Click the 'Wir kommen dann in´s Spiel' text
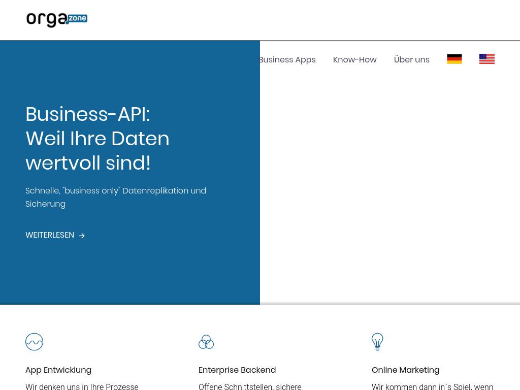 pos(432,386)
